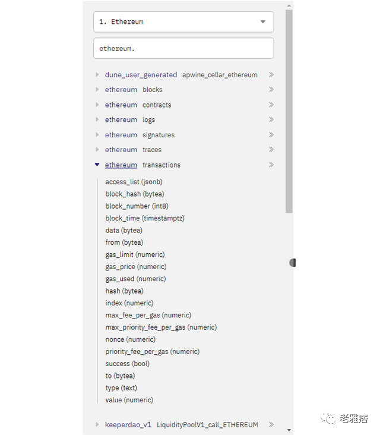Click the vertical scrollbar thumb

click(x=289, y=112)
